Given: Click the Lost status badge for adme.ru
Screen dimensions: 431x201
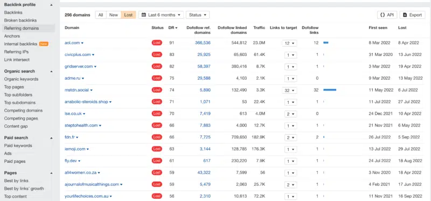Looking at the screenshot, I should 157,78.
